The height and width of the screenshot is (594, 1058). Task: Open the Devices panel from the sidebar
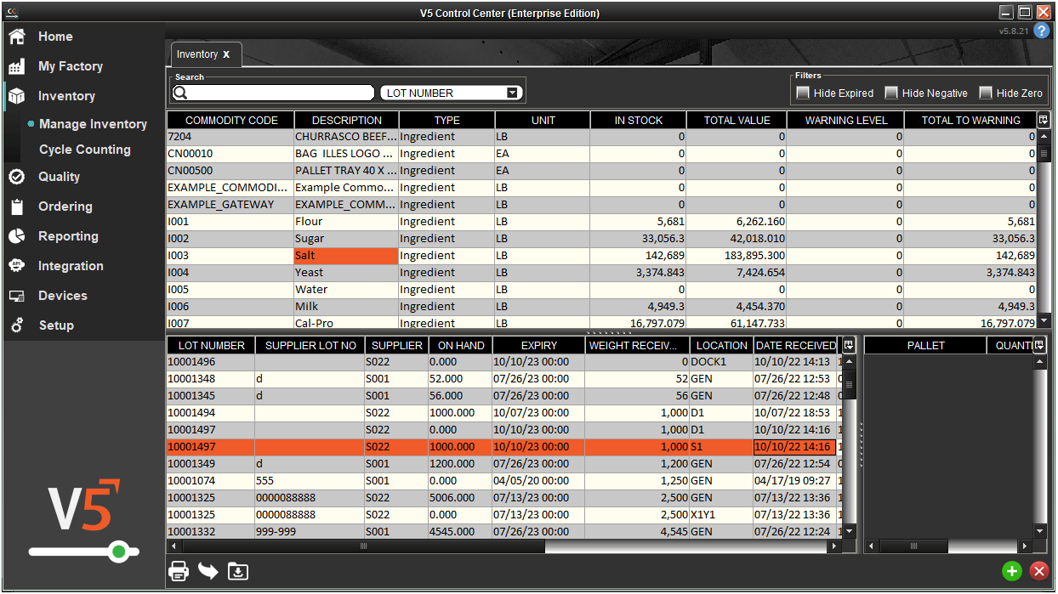pyautogui.click(x=60, y=296)
